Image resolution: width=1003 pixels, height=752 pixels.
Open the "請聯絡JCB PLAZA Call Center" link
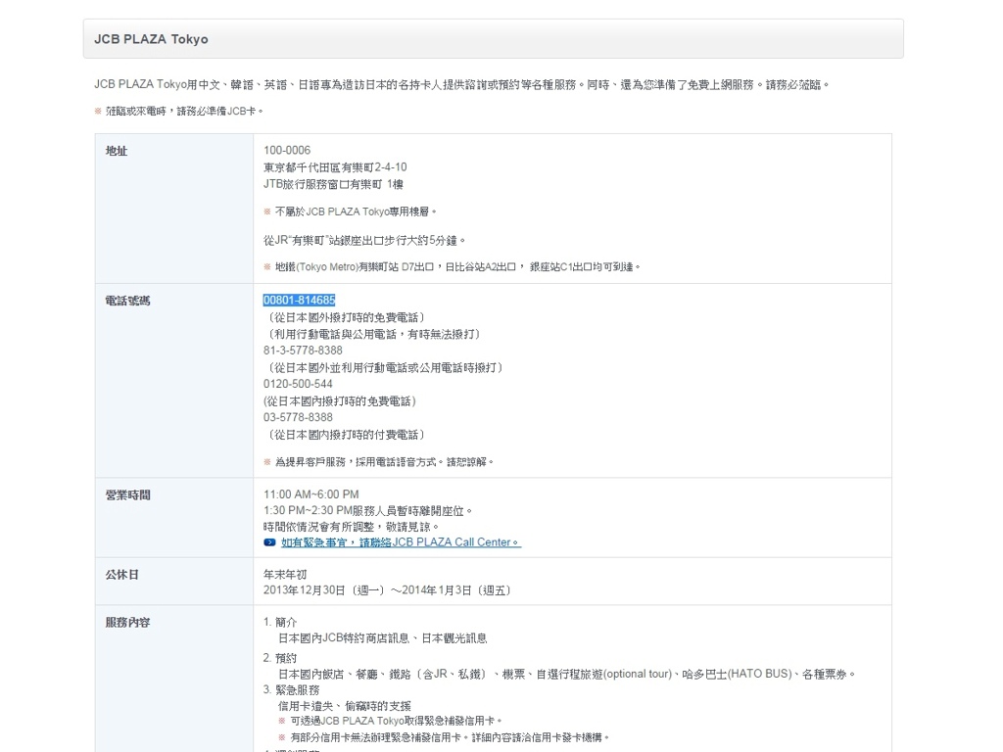coord(401,542)
